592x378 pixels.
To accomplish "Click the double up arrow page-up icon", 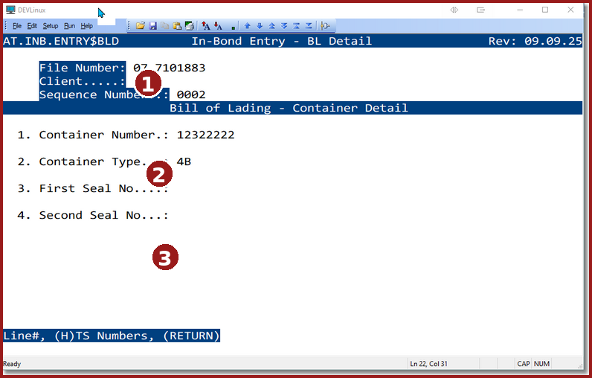I will (272, 25).
